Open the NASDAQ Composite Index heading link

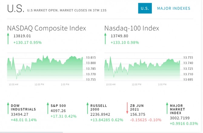47,28
